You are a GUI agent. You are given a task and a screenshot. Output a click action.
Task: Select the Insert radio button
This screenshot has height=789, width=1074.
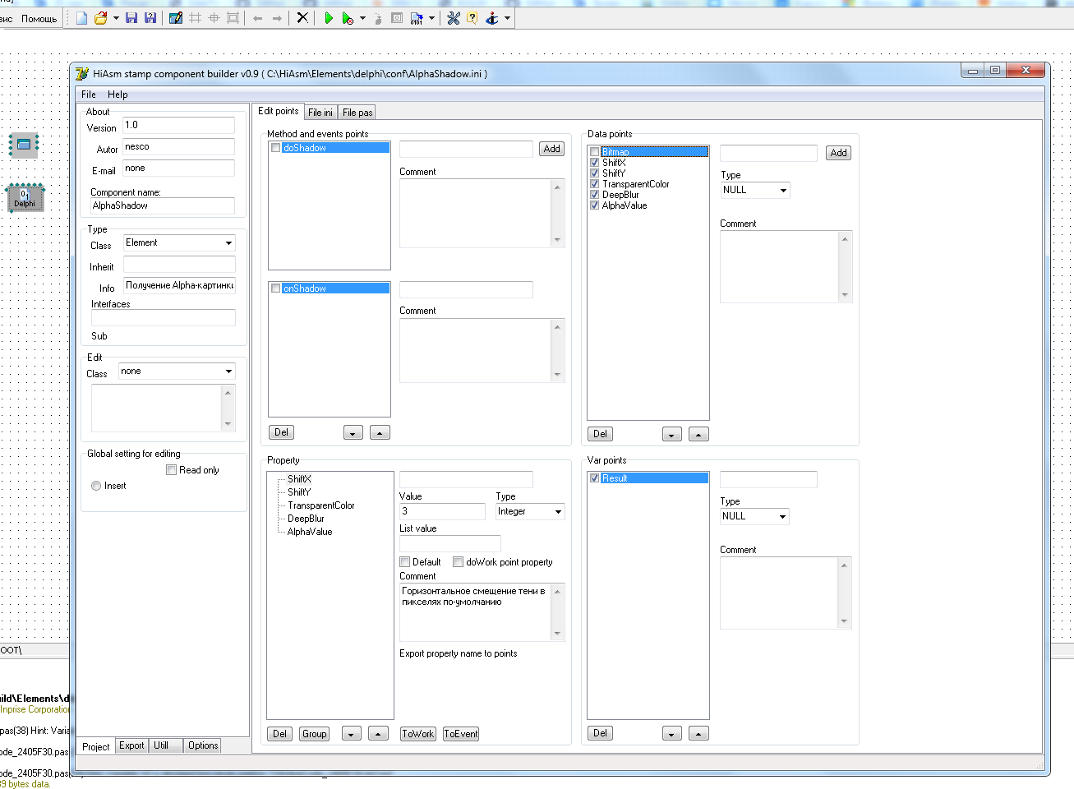(x=97, y=486)
